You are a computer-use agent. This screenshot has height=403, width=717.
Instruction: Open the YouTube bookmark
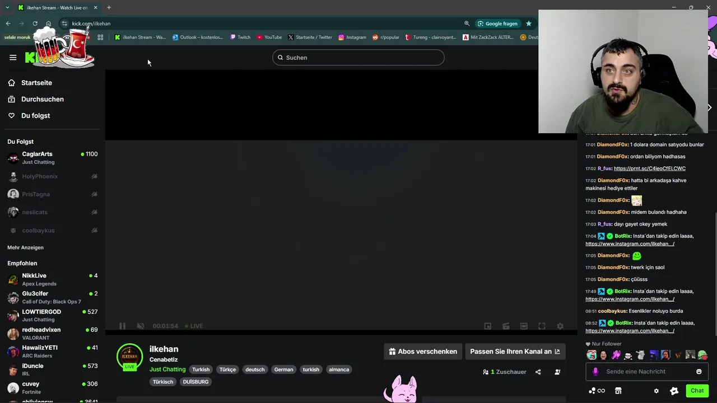[x=269, y=38]
